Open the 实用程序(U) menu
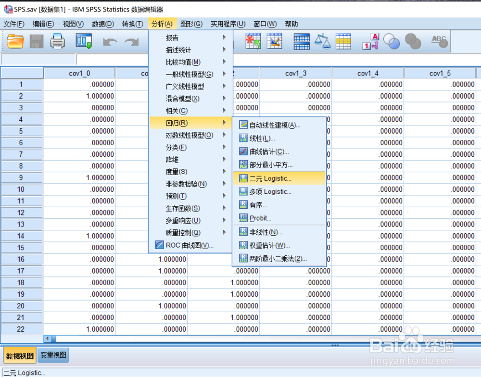Viewport: 481px width, 377px height. click(228, 24)
